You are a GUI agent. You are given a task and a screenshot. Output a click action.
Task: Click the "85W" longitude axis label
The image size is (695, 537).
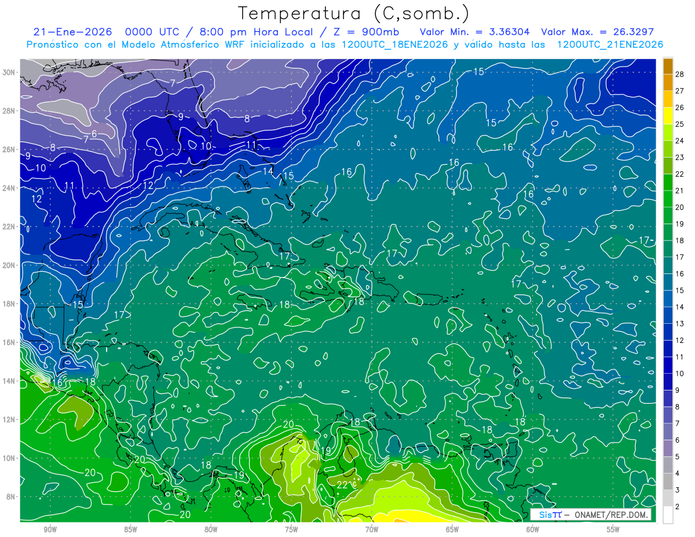click(130, 529)
